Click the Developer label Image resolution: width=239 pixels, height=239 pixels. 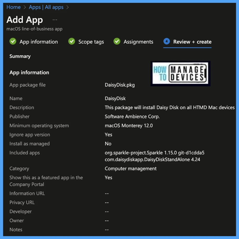pos(20,211)
